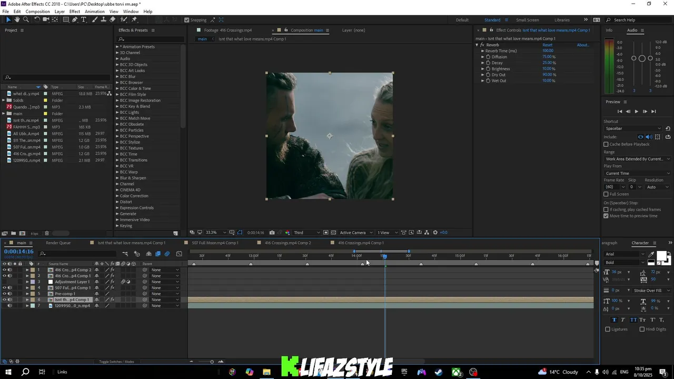The height and width of the screenshot is (379, 674).
Task: Expand Adjustment Layer 1 properties in timeline
Action: pyautogui.click(x=27, y=282)
